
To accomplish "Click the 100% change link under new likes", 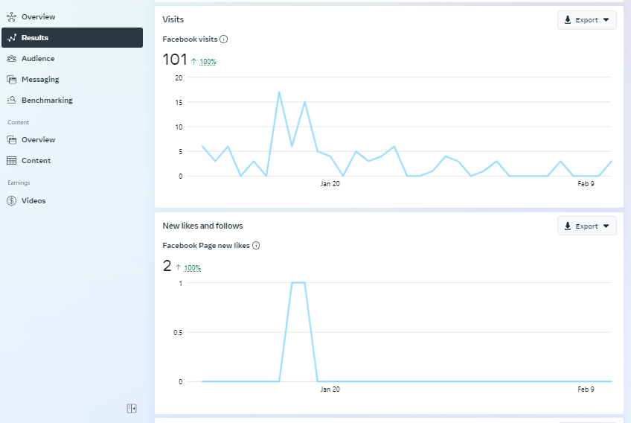I will tap(192, 268).
